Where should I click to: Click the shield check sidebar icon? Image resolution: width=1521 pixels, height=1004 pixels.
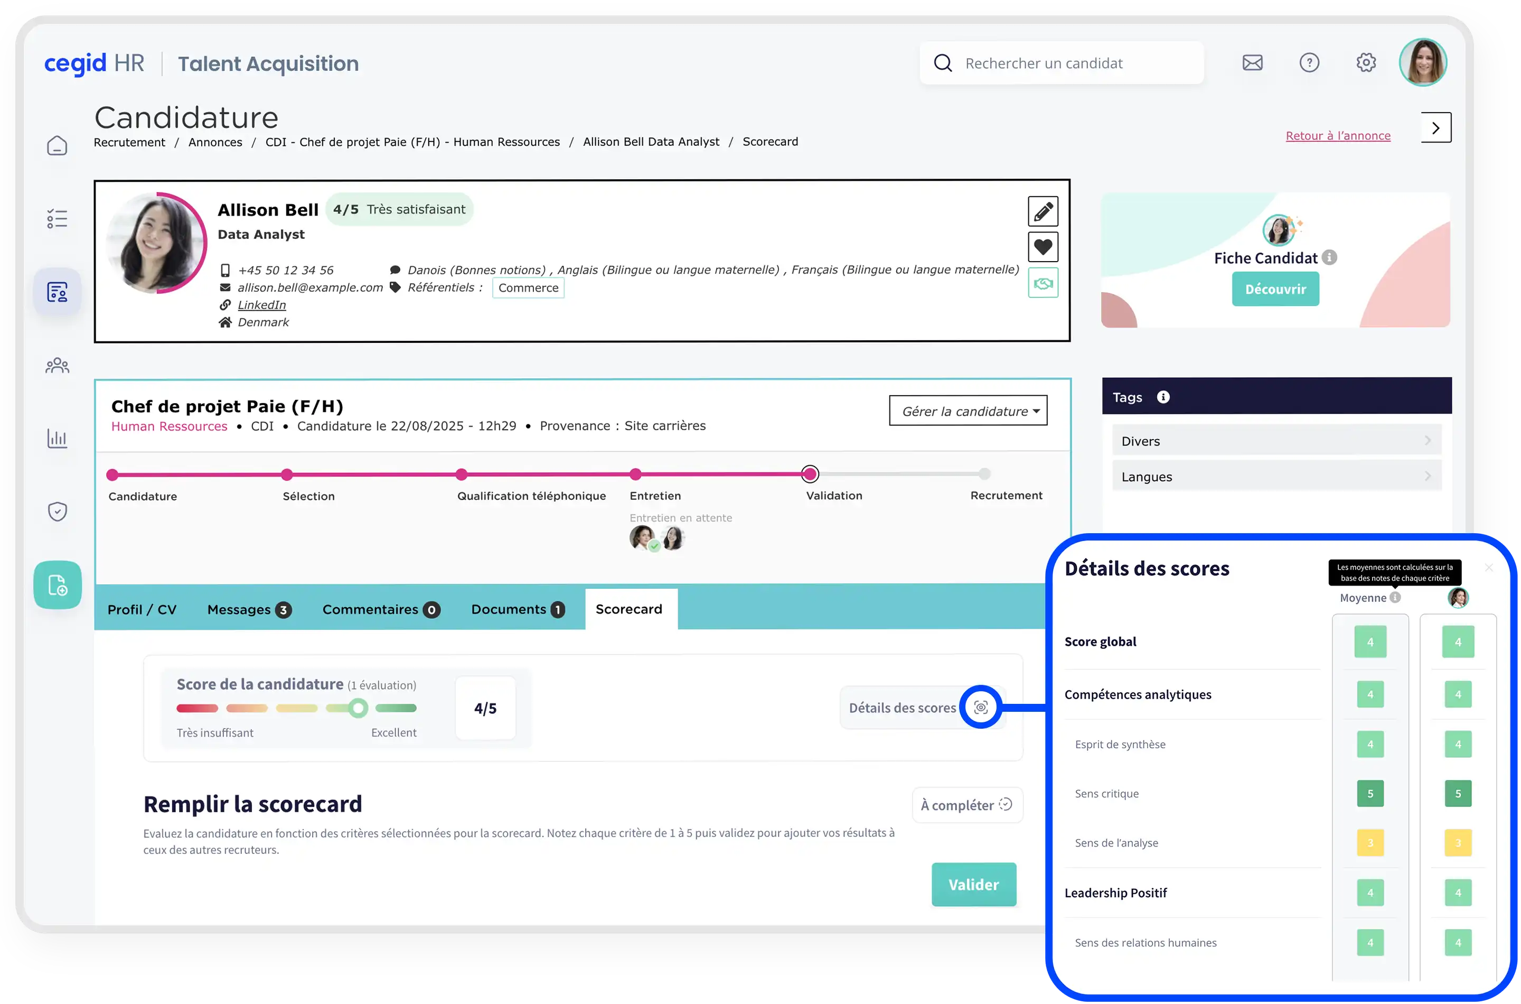point(57,512)
